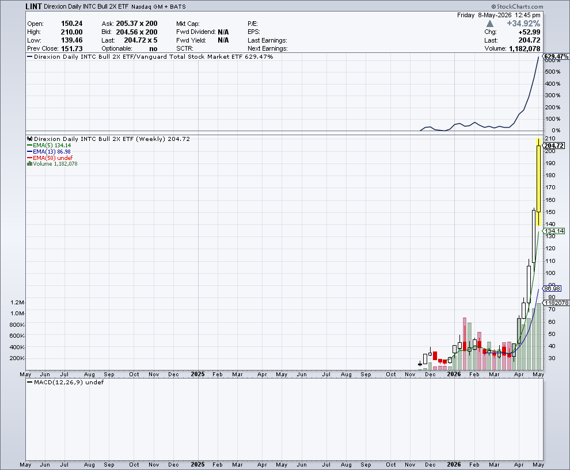Click the 'Fwd Dividend:' label
Screen dimensions: 570x470
click(x=196, y=32)
